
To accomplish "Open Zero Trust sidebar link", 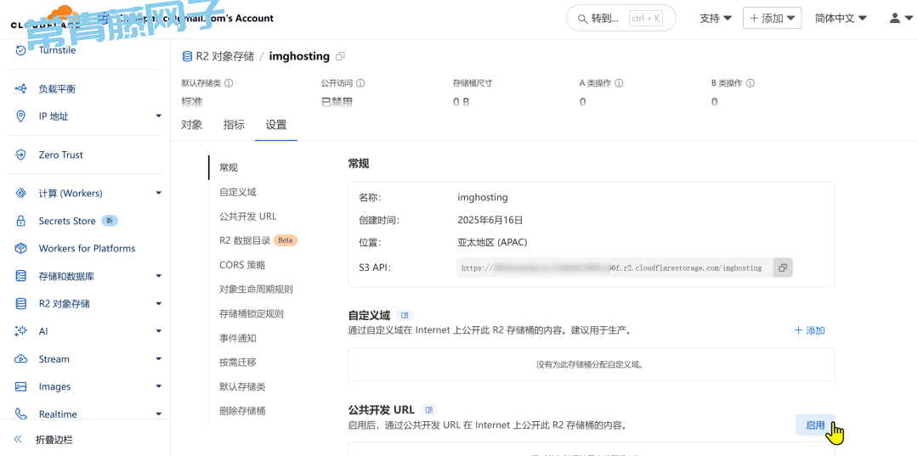I will (61, 155).
